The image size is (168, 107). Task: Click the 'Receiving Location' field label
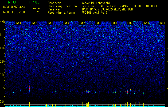[x=62, y=6]
